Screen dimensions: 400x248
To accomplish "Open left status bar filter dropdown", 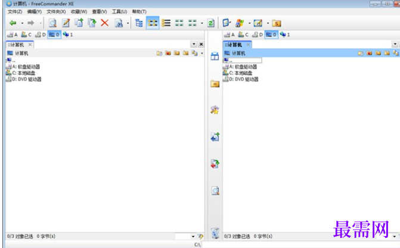I will 193,237.
